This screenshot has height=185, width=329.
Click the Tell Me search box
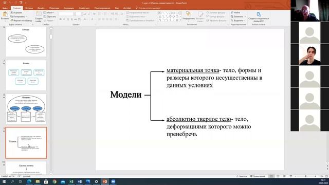pyautogui.click(x=149, y=8)
